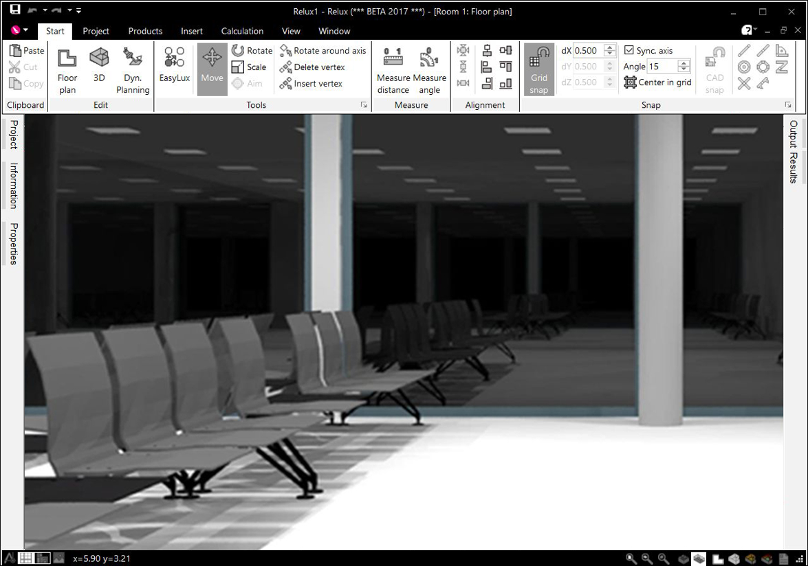Image resolution: width=808 pixels, height=566 pixels.
Task: Open the Calculation ribbon tab
Action: click(242, 31)
